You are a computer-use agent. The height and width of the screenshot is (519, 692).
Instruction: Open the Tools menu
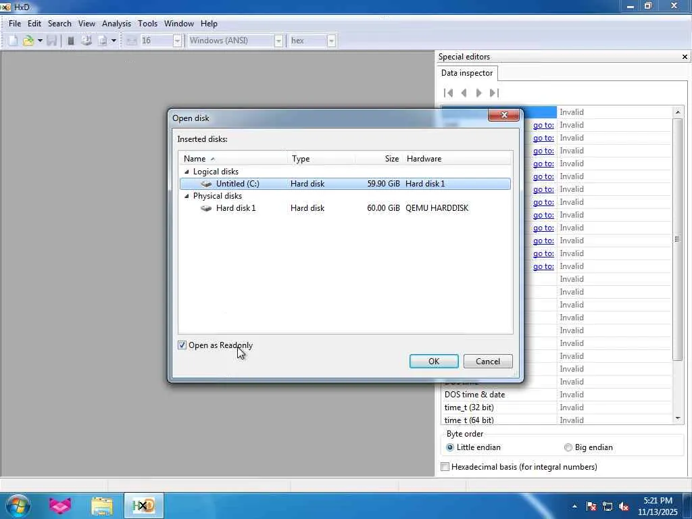pyautogui.click(x=147, y=24)
